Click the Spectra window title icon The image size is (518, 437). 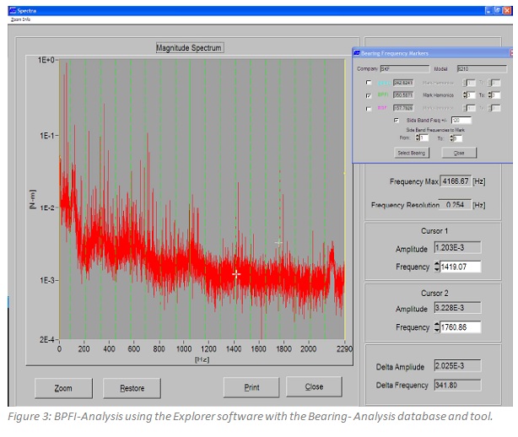click(14, 9)
